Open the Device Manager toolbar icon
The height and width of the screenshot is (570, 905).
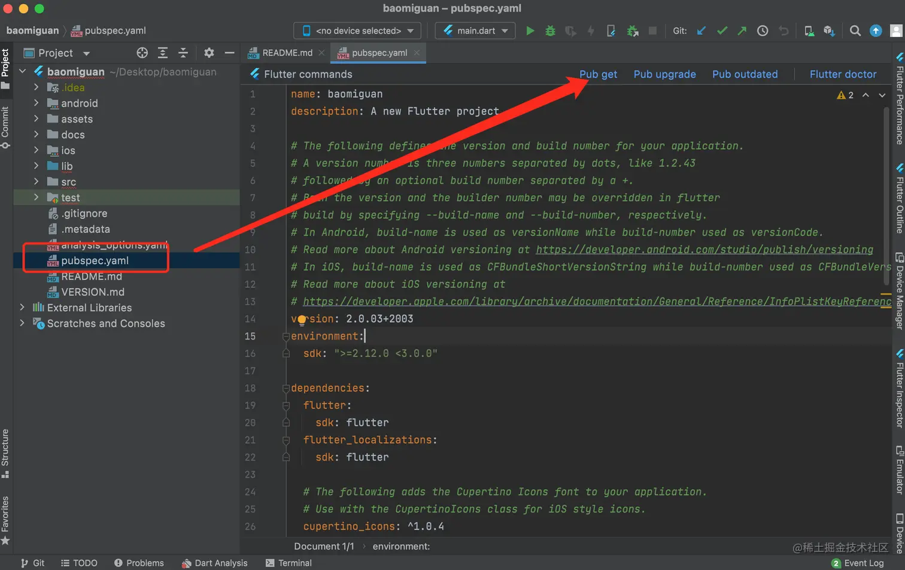click(809, 31)
